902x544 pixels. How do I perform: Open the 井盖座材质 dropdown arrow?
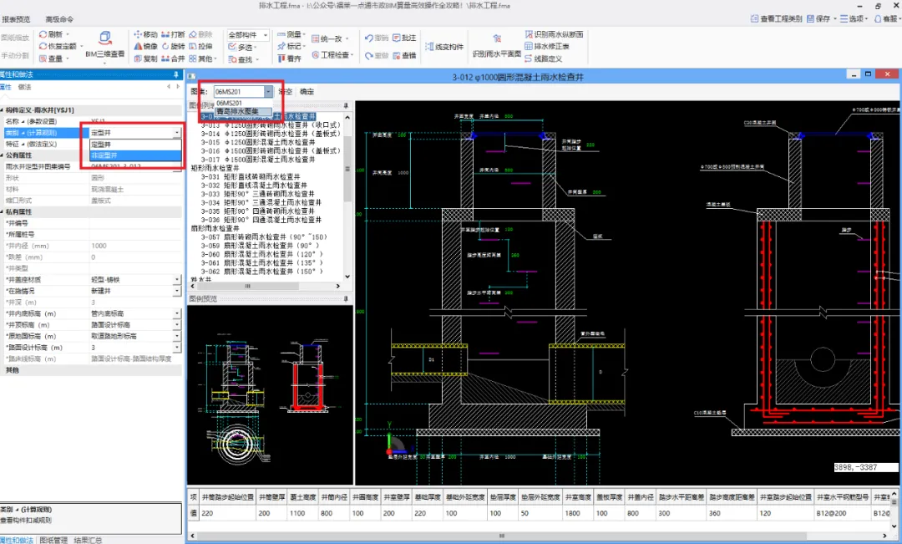tap(177, 280)
